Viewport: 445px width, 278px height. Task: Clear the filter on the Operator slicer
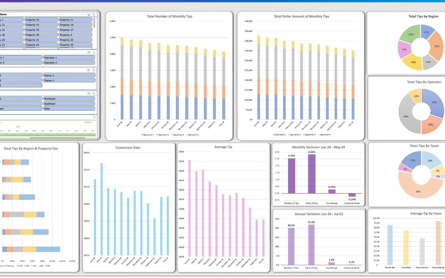[x=94, y=52]
